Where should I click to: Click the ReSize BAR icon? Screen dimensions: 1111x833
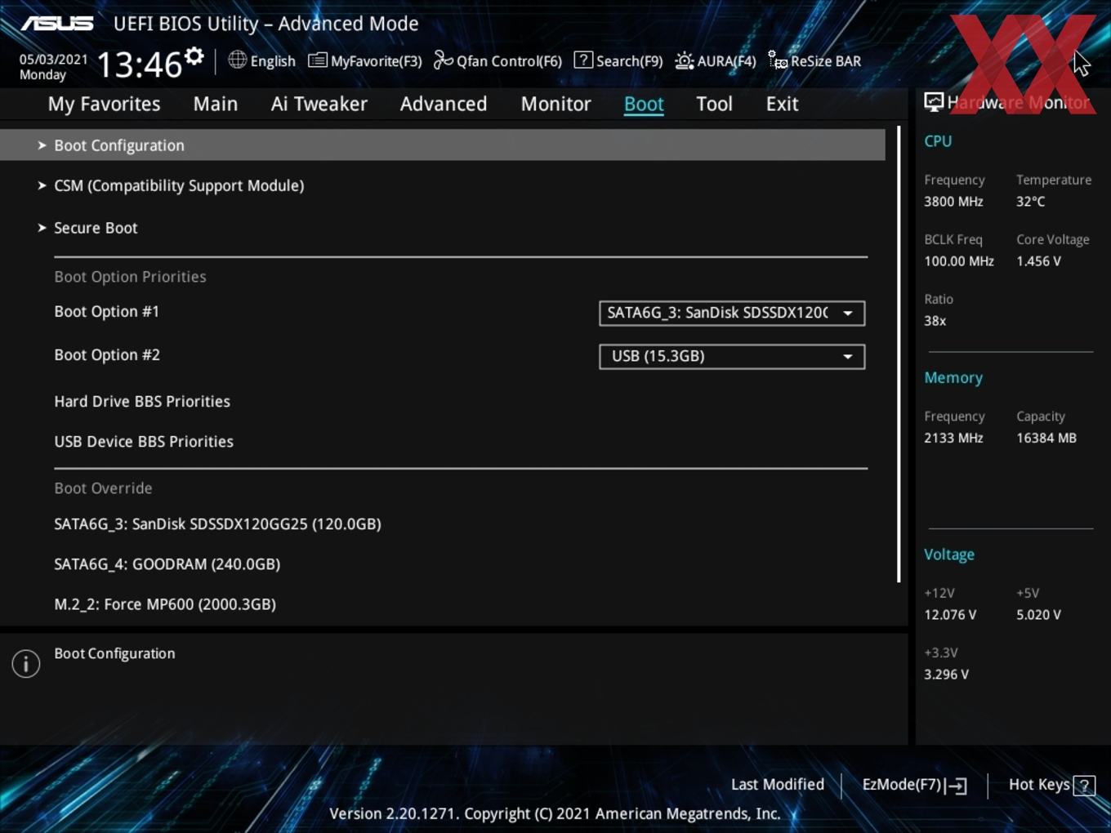[x=778, y=60]
